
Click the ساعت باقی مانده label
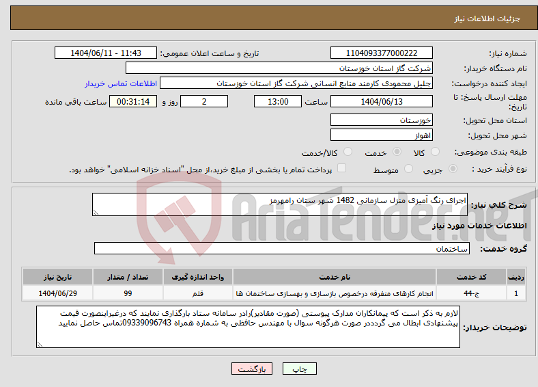click(x=76, y=102)
